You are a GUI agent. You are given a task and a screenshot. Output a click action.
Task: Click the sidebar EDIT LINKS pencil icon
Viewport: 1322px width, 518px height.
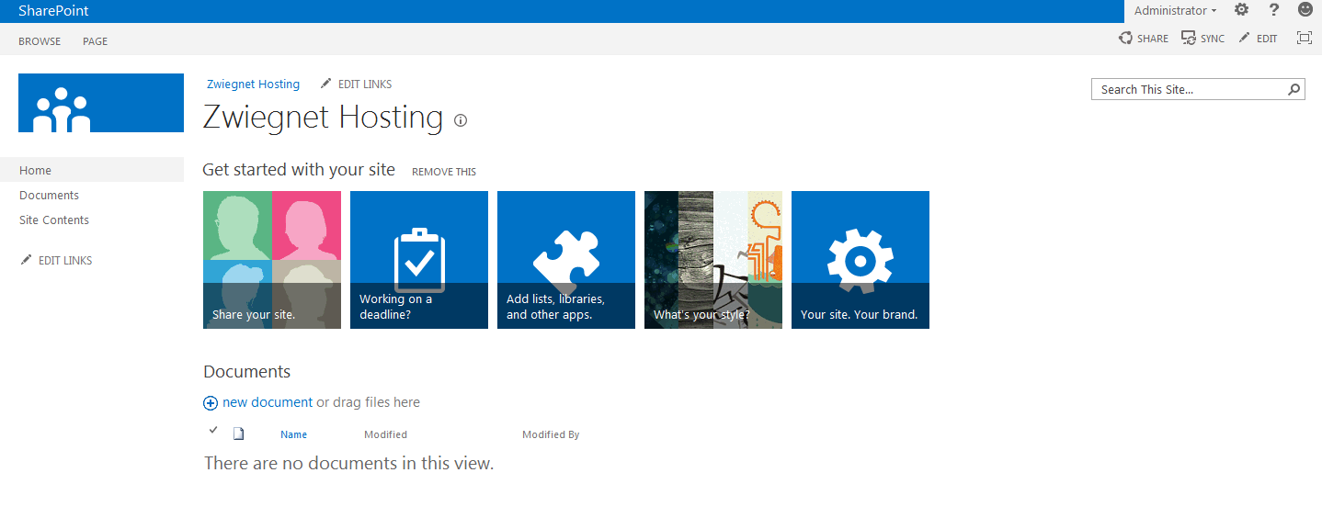click(26, 260)
